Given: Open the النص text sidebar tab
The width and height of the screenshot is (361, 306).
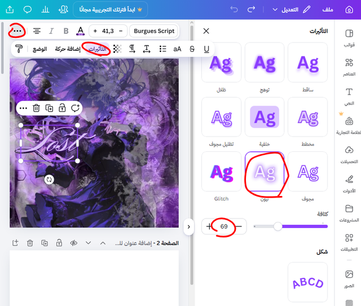Looking at the screenshot, I should tap(349, 97).
